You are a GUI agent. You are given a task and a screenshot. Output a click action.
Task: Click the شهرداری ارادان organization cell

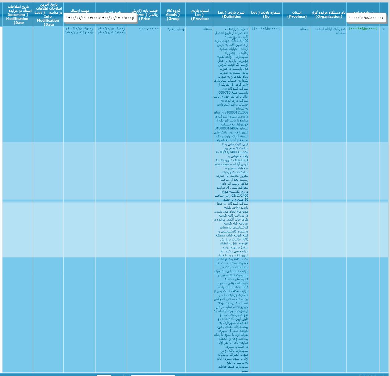click(328, 30)
